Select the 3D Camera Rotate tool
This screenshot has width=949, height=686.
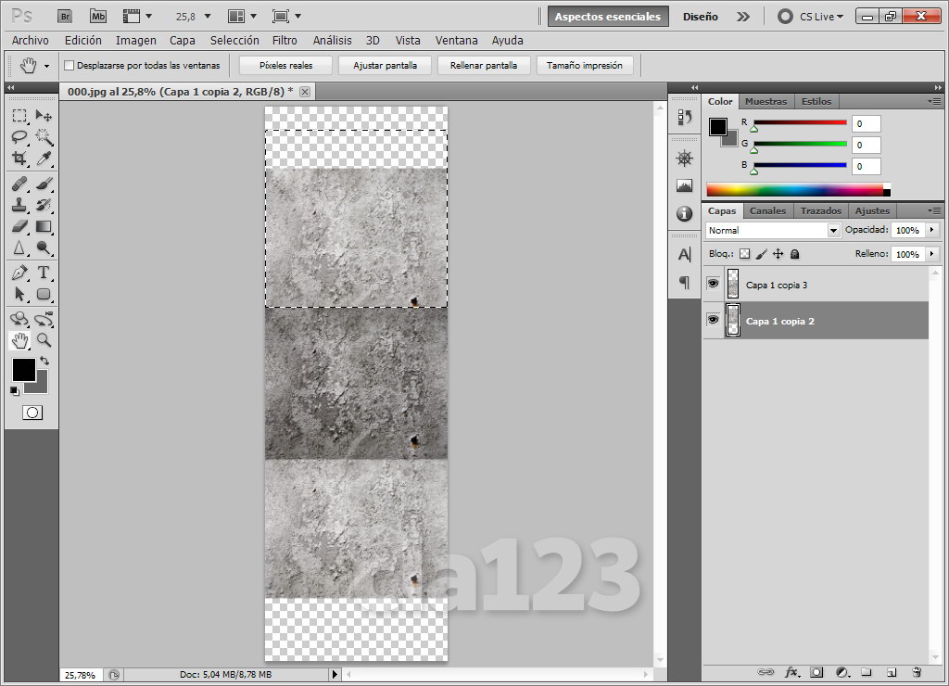click(x=44, y=319)
